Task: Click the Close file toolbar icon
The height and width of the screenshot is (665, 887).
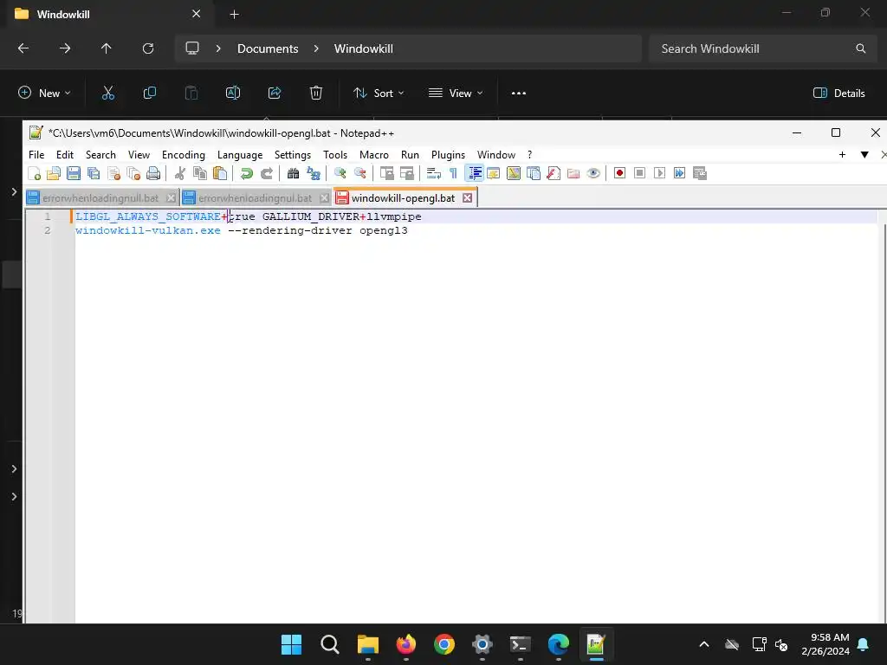Action: pos(113,173)
